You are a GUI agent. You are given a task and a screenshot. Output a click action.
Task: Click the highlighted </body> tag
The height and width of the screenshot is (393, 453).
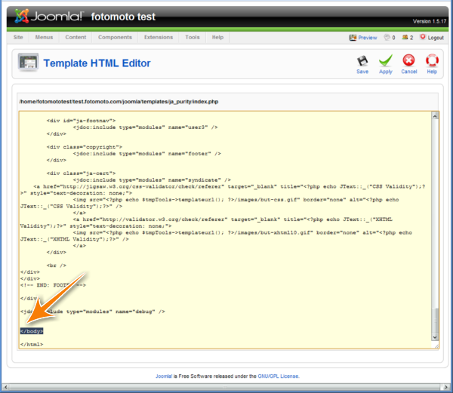[x=32, y=331]
